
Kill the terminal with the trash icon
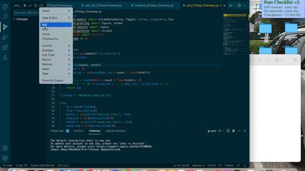coord(234,131)
